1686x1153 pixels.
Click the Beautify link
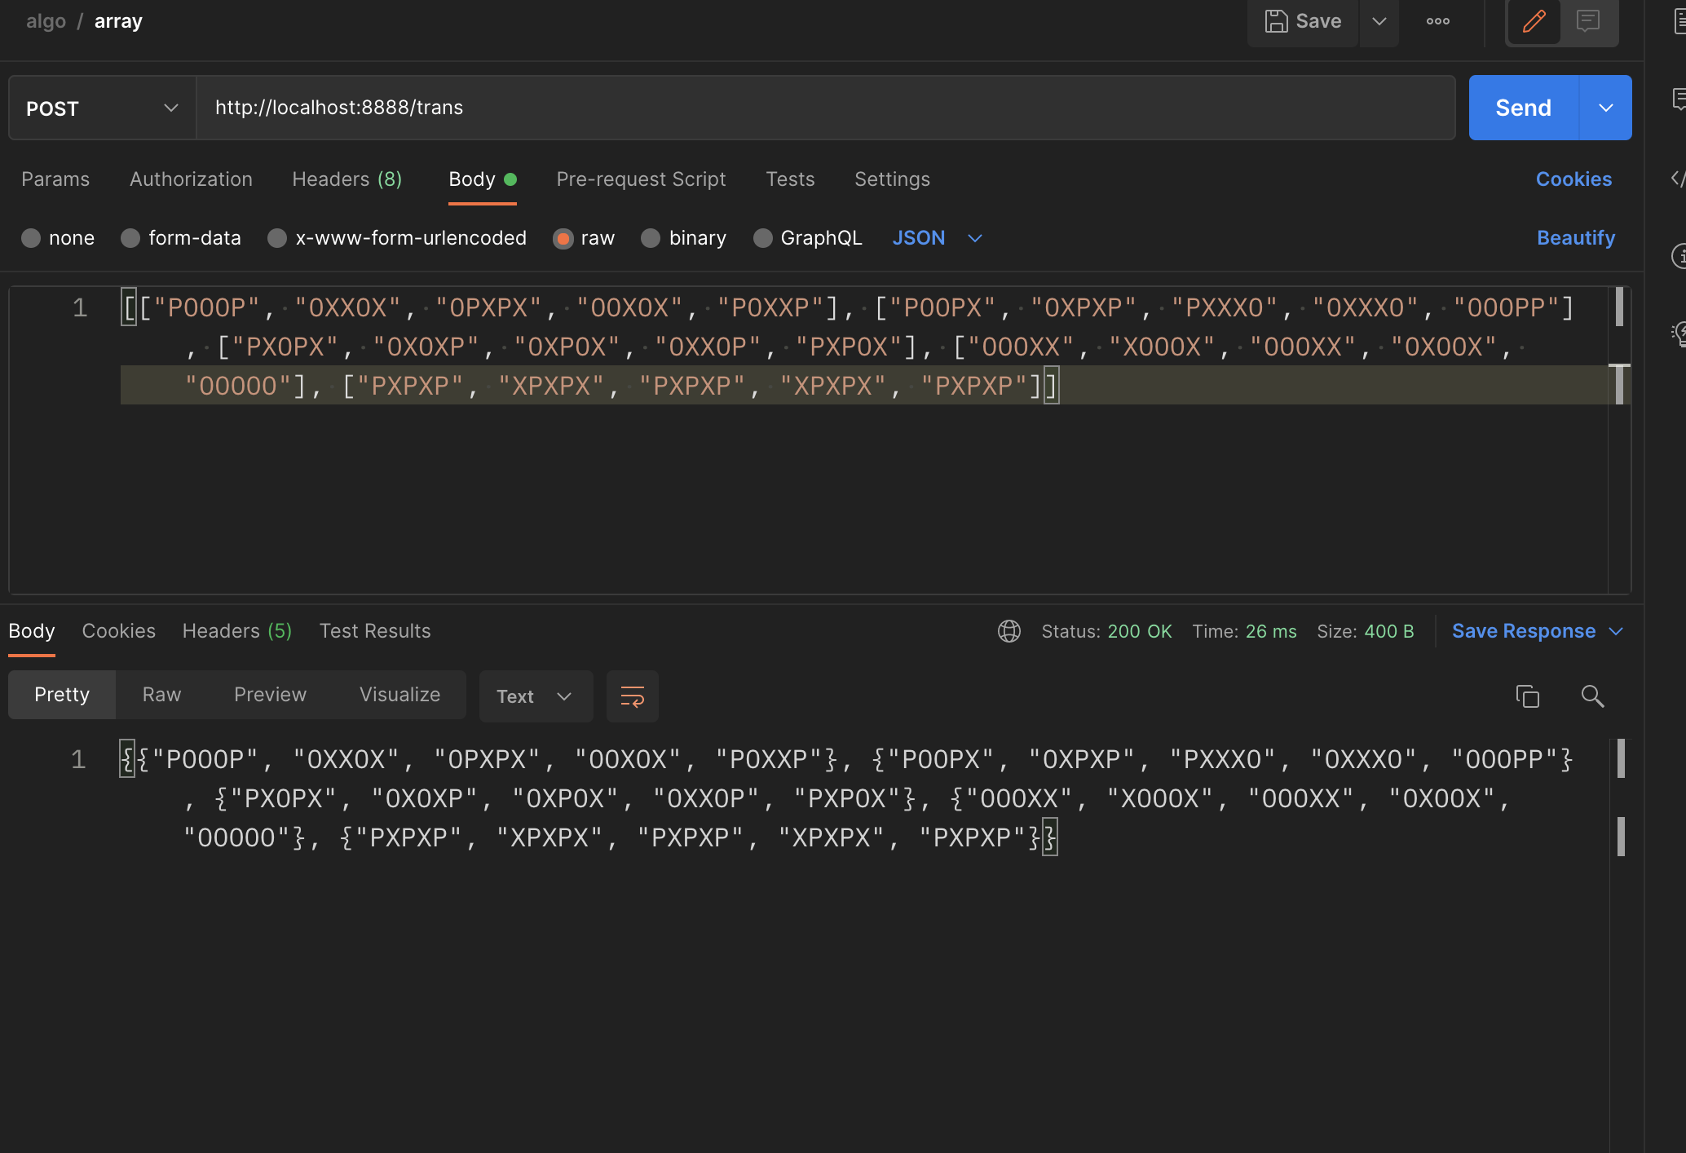(x=1575, y=238)
